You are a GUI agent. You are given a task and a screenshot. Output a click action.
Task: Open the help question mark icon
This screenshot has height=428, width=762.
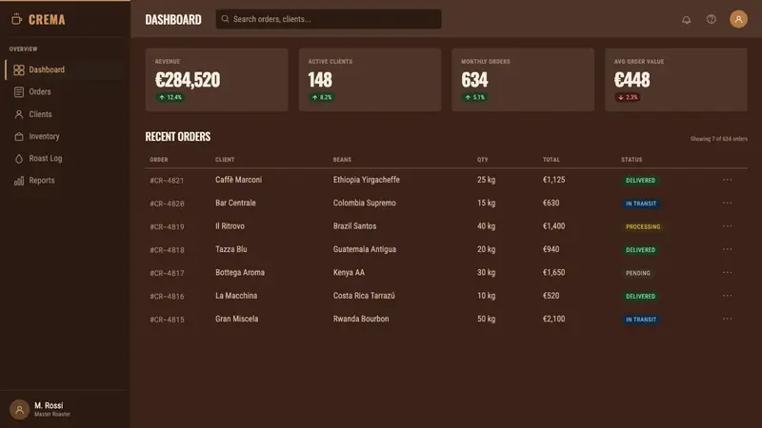coord(711,19)
